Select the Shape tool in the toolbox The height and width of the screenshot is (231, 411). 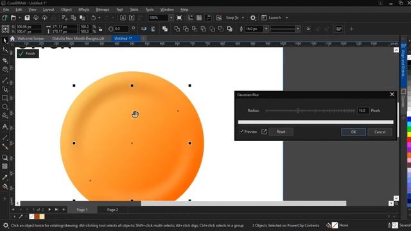(4, 50)
